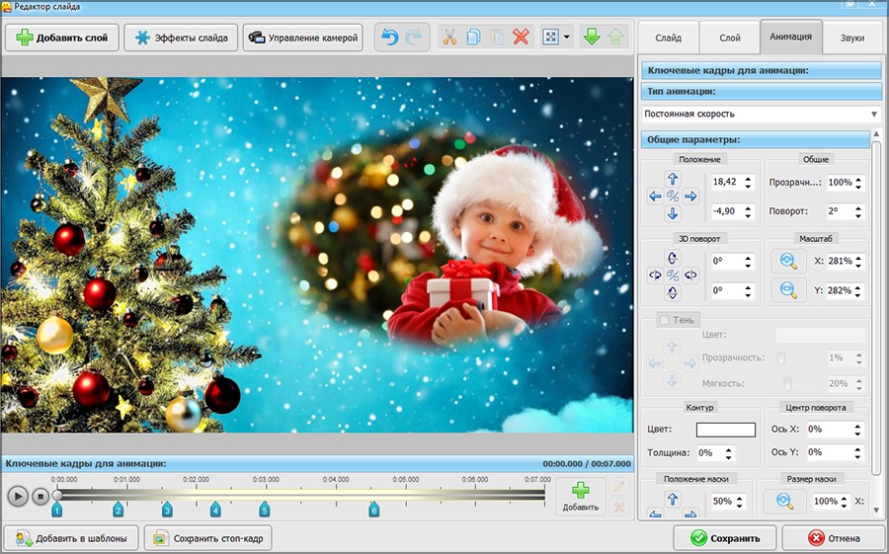Click the green Сохранить button

tap(726, 538)
